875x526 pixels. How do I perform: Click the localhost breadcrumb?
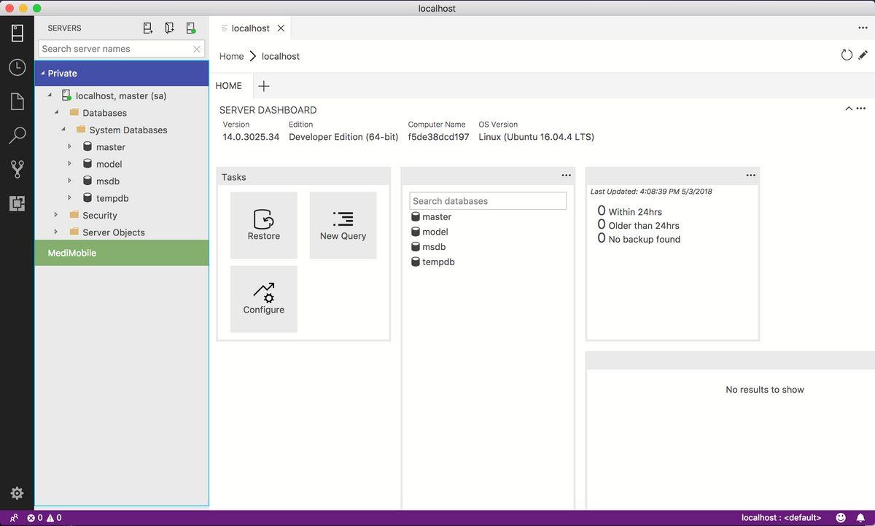281,56
